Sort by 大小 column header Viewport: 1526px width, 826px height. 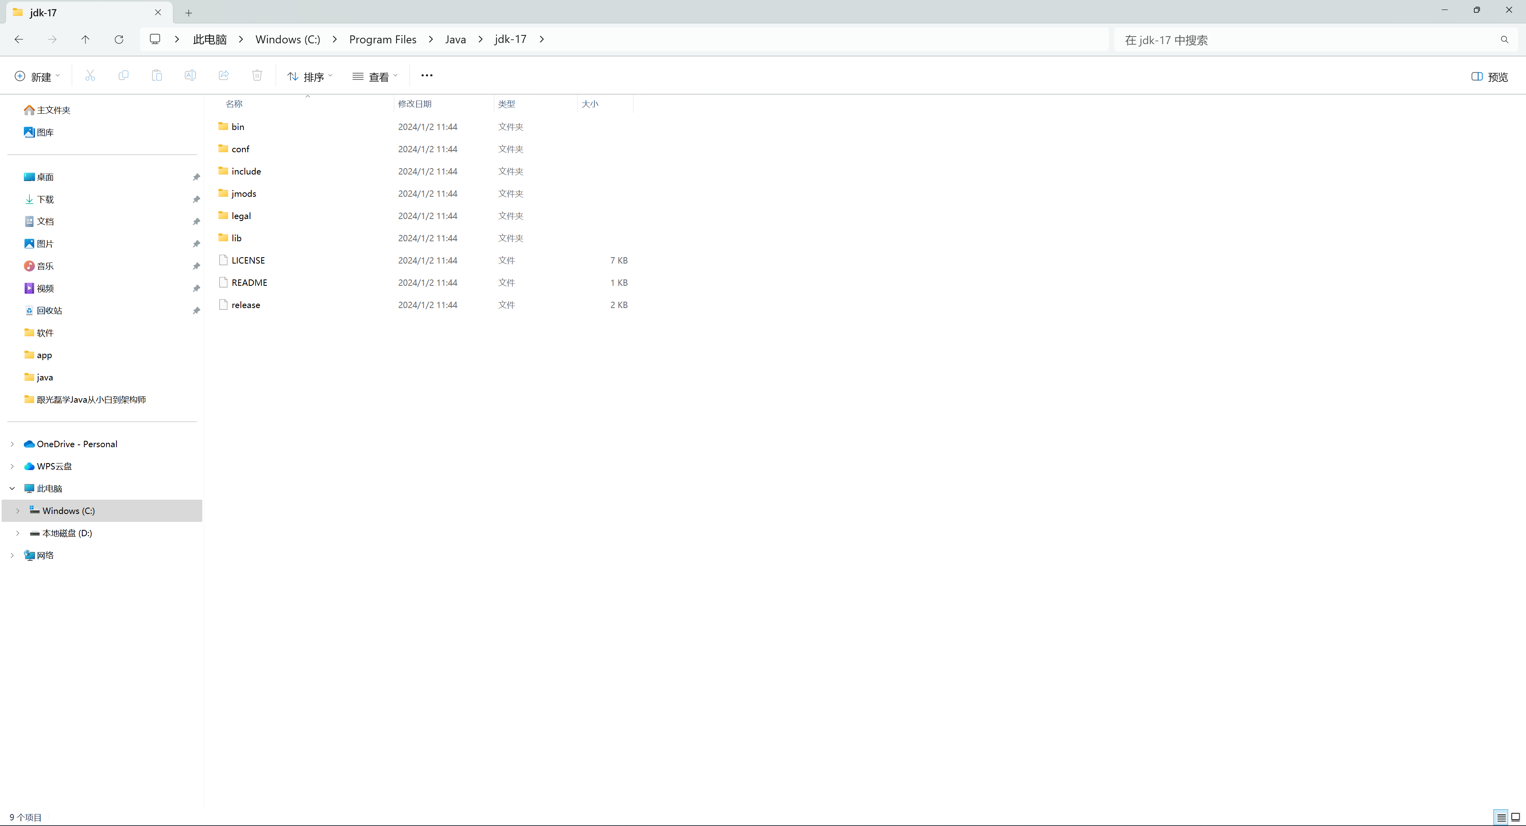click(590, 104)
